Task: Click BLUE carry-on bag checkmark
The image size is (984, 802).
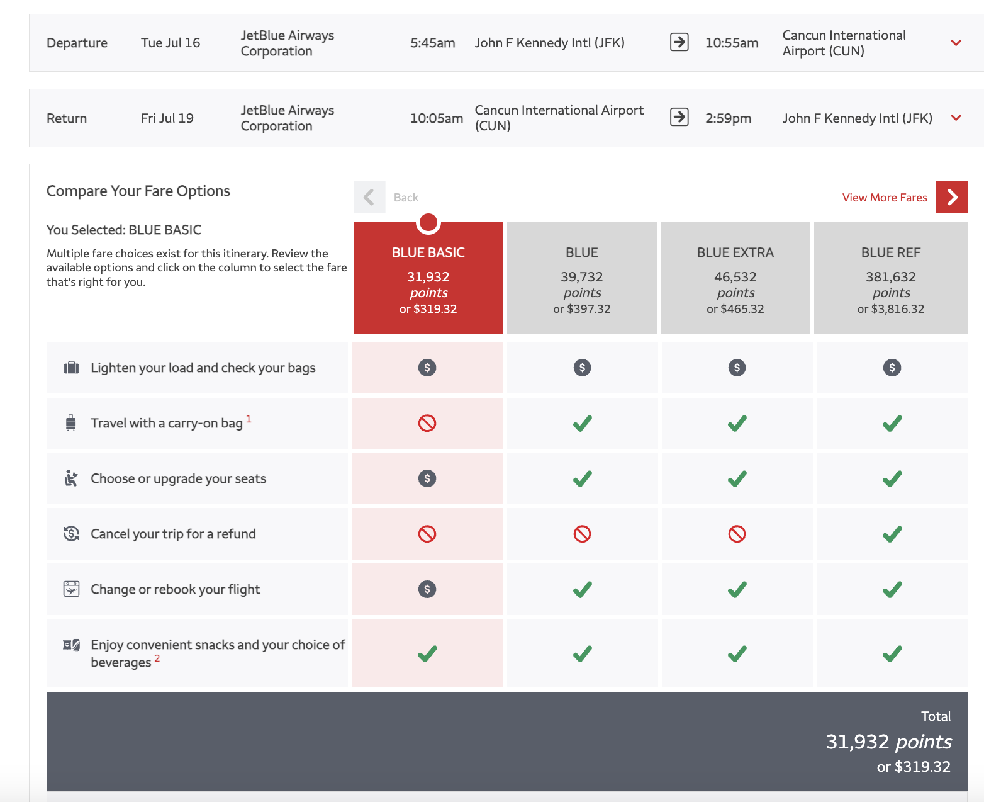Action: coord(582,423)
